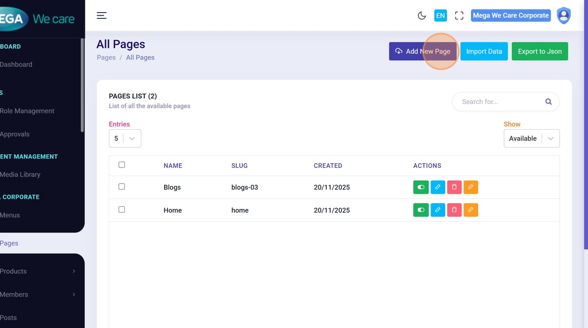Click the search magnifier icon
This screenshot has height=328, width=588.
coord(548,102)
